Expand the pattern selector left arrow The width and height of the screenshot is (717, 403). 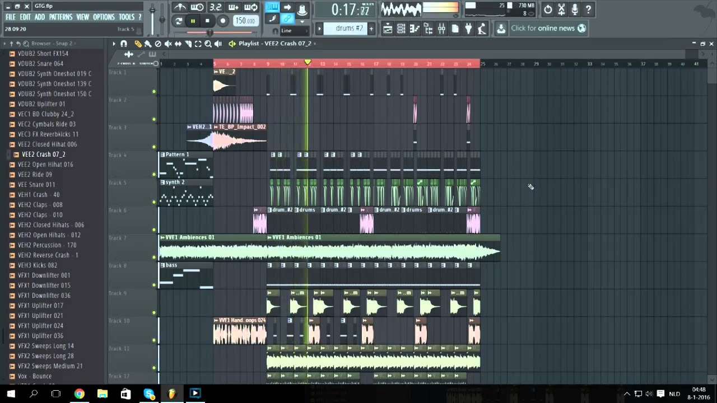[320, 29]
